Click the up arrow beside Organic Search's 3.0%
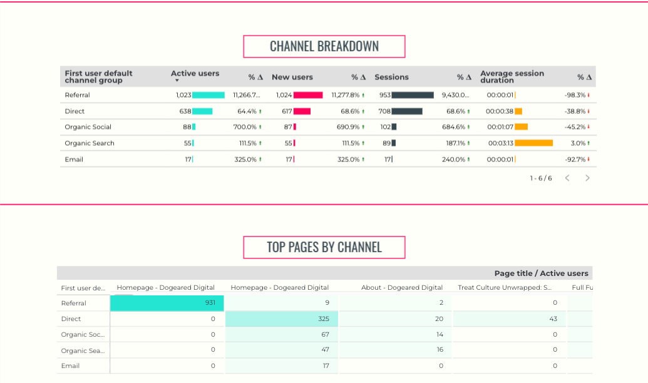The height and width of the screenshot is (383, 648). pyautogui.click(x=589, y=143)
